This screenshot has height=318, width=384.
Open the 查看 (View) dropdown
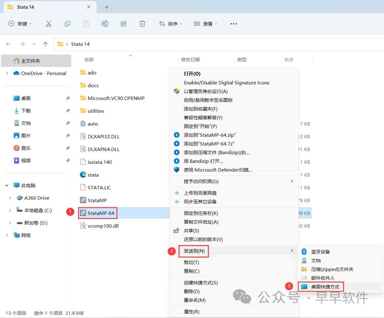(206, 24)
